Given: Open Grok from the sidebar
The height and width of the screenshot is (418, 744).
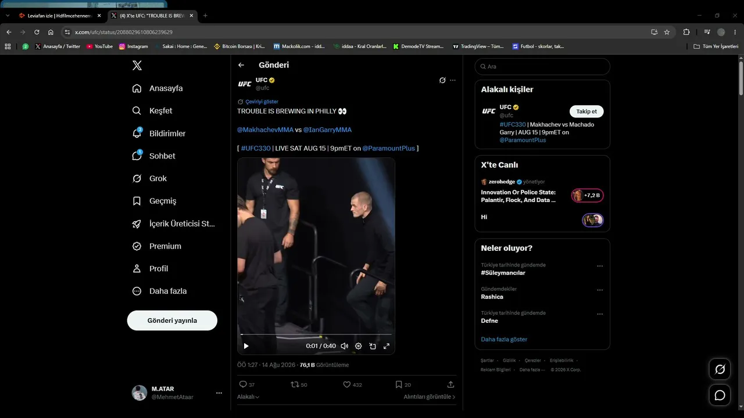Looking at the screenshot, I should pyautogui.click(x=150, y=178).
